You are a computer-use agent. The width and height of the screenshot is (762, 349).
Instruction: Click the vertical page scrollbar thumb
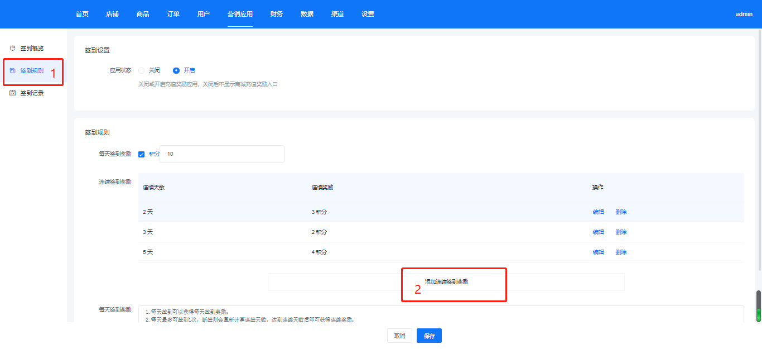(x=758, y=306)
